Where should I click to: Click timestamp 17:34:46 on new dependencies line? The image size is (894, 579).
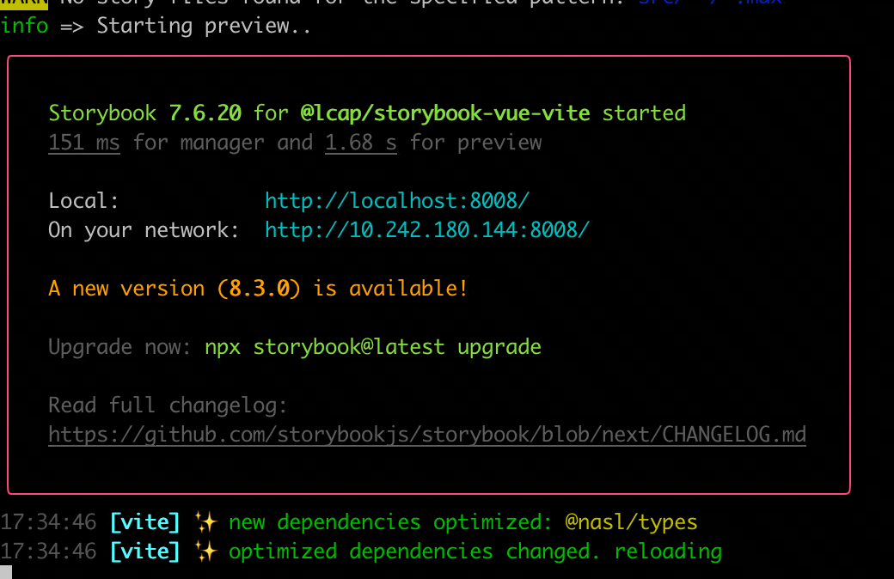[x=48, y=522]
